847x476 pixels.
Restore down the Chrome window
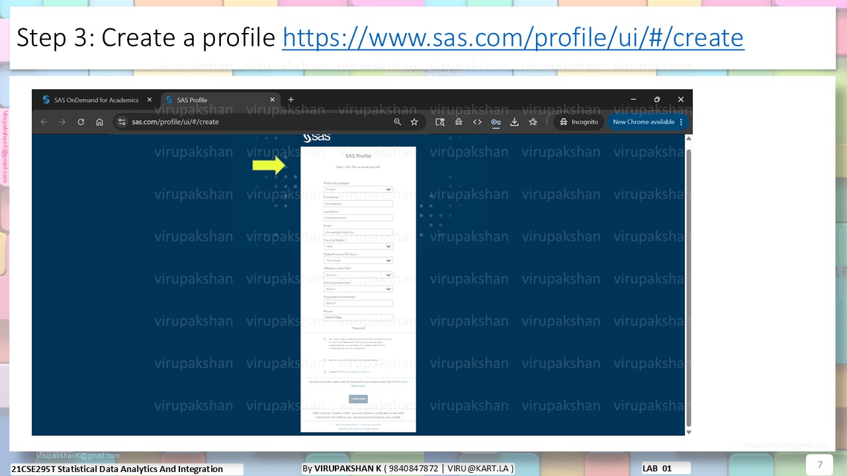pyautogui.click(x=657, y=100)
